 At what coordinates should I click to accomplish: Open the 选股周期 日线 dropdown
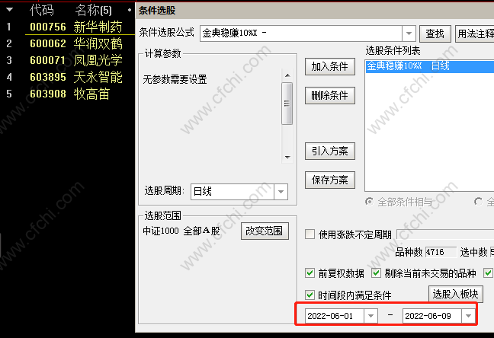281,192
